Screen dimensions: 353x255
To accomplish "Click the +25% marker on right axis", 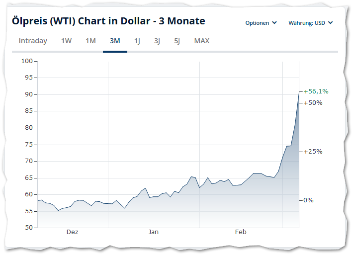I will (x=313, y=152).
